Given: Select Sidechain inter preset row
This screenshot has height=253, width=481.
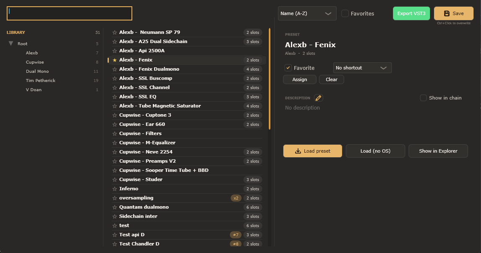Looking at the screenshot, I should [x=187, y=216].
